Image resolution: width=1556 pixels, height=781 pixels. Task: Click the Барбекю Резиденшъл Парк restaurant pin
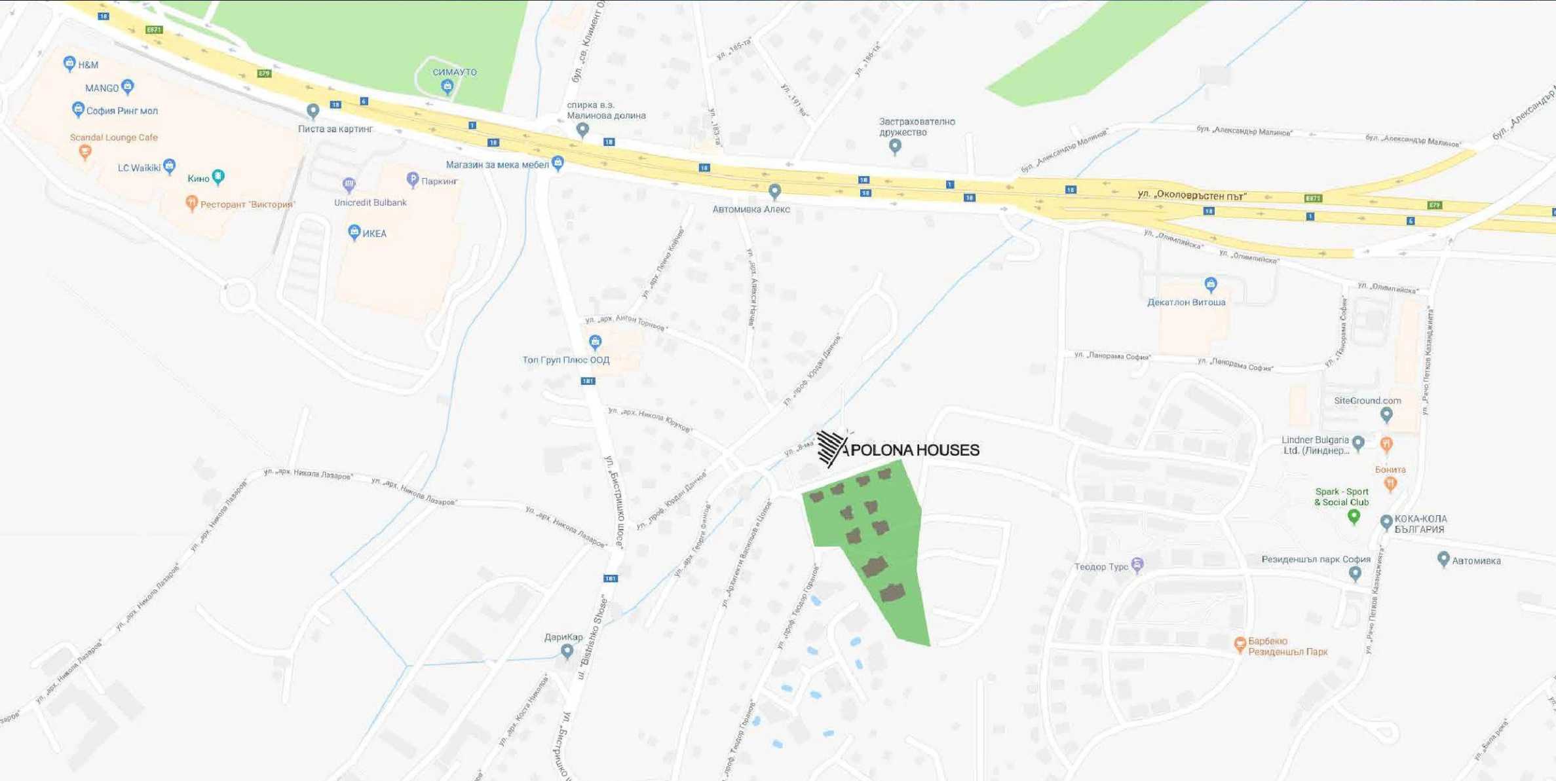click(x=1239, y=644)
